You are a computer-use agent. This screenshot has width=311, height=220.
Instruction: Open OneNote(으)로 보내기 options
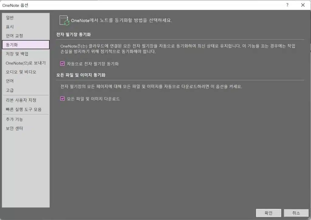[26, 63]
